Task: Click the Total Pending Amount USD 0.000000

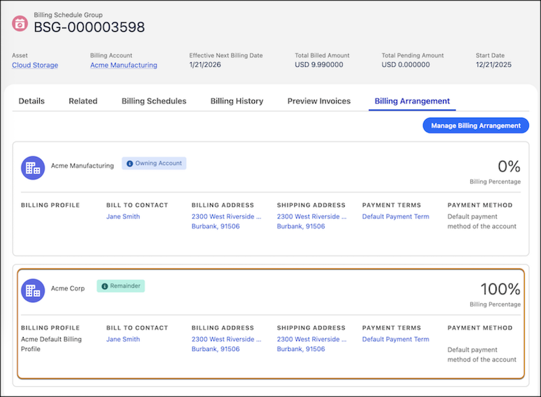Action: (406, 65)
